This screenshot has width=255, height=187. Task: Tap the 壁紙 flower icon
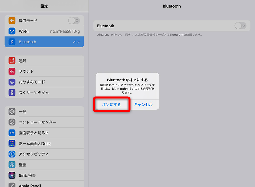(x=12, y=165)
